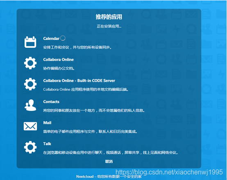Select the Talk app title
Screen dimensions: 227x180
[x=47, y=144]
